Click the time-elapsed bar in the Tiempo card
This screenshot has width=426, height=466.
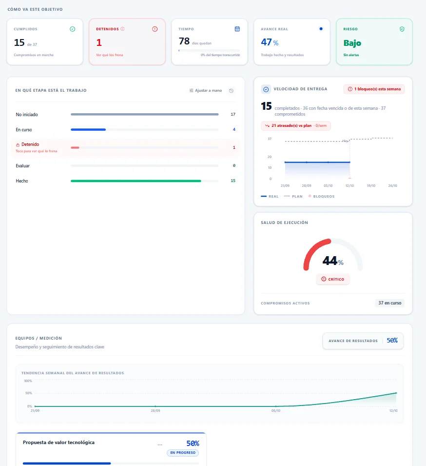[209, 51]
